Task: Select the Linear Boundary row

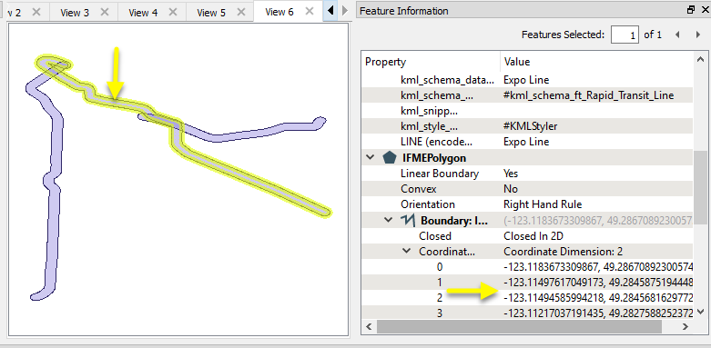Action: coord(527,174)
